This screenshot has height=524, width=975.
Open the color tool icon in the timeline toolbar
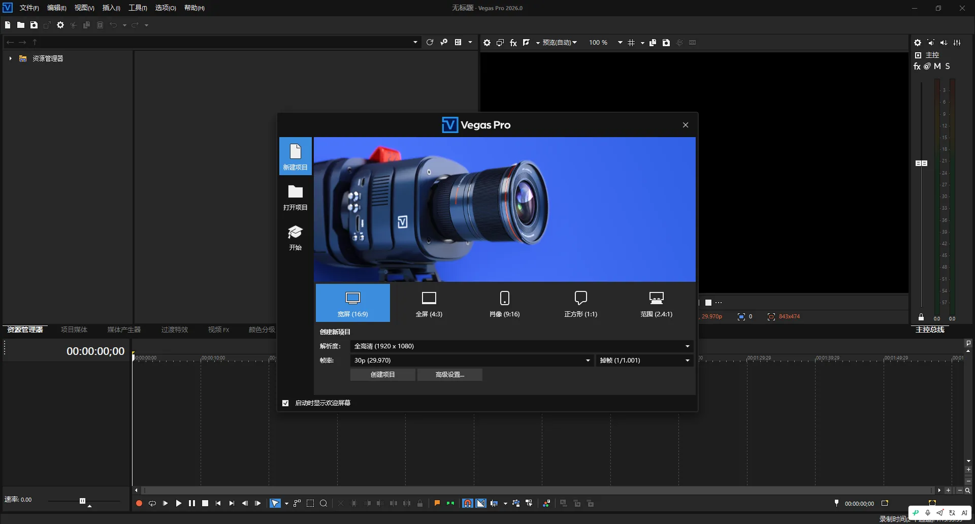(546, 503)
